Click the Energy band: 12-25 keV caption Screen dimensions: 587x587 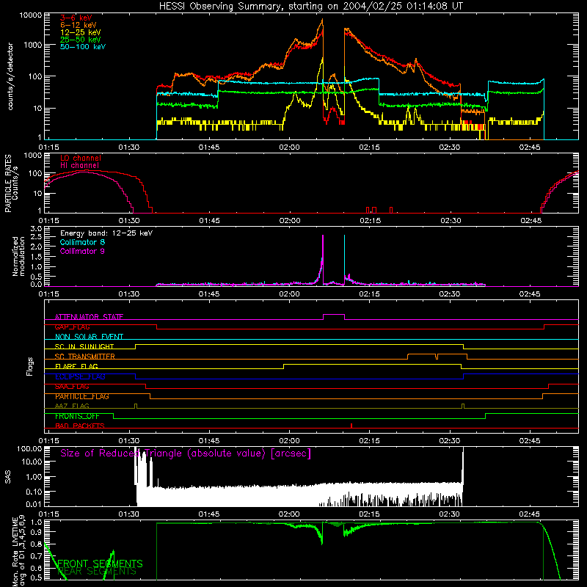[106, 233]
